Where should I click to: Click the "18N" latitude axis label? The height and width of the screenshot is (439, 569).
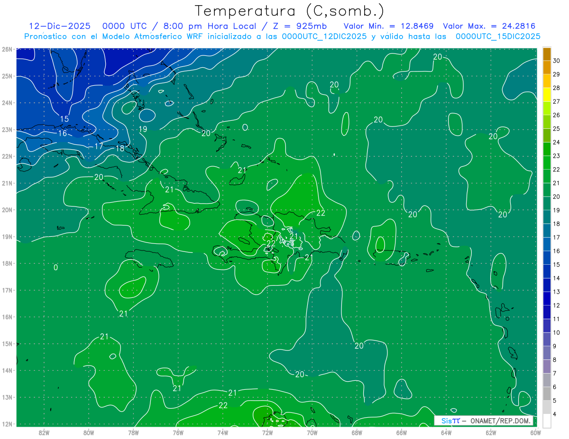click(7, 263)
